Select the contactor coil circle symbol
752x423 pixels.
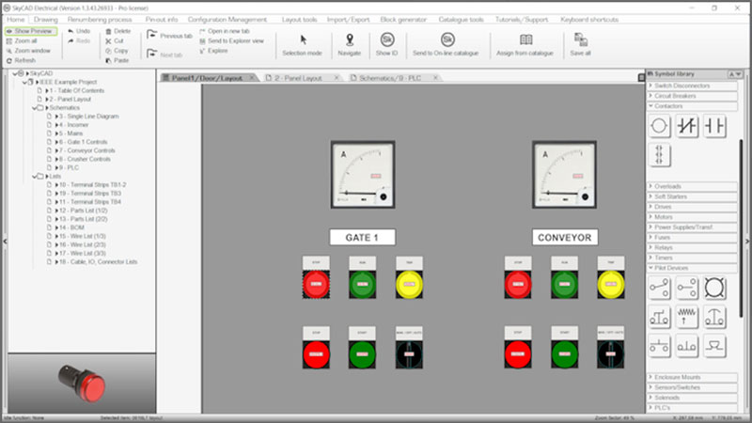click(660, 125)
